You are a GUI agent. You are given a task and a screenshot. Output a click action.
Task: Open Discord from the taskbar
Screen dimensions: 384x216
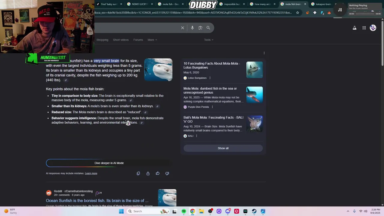[228, 211]
